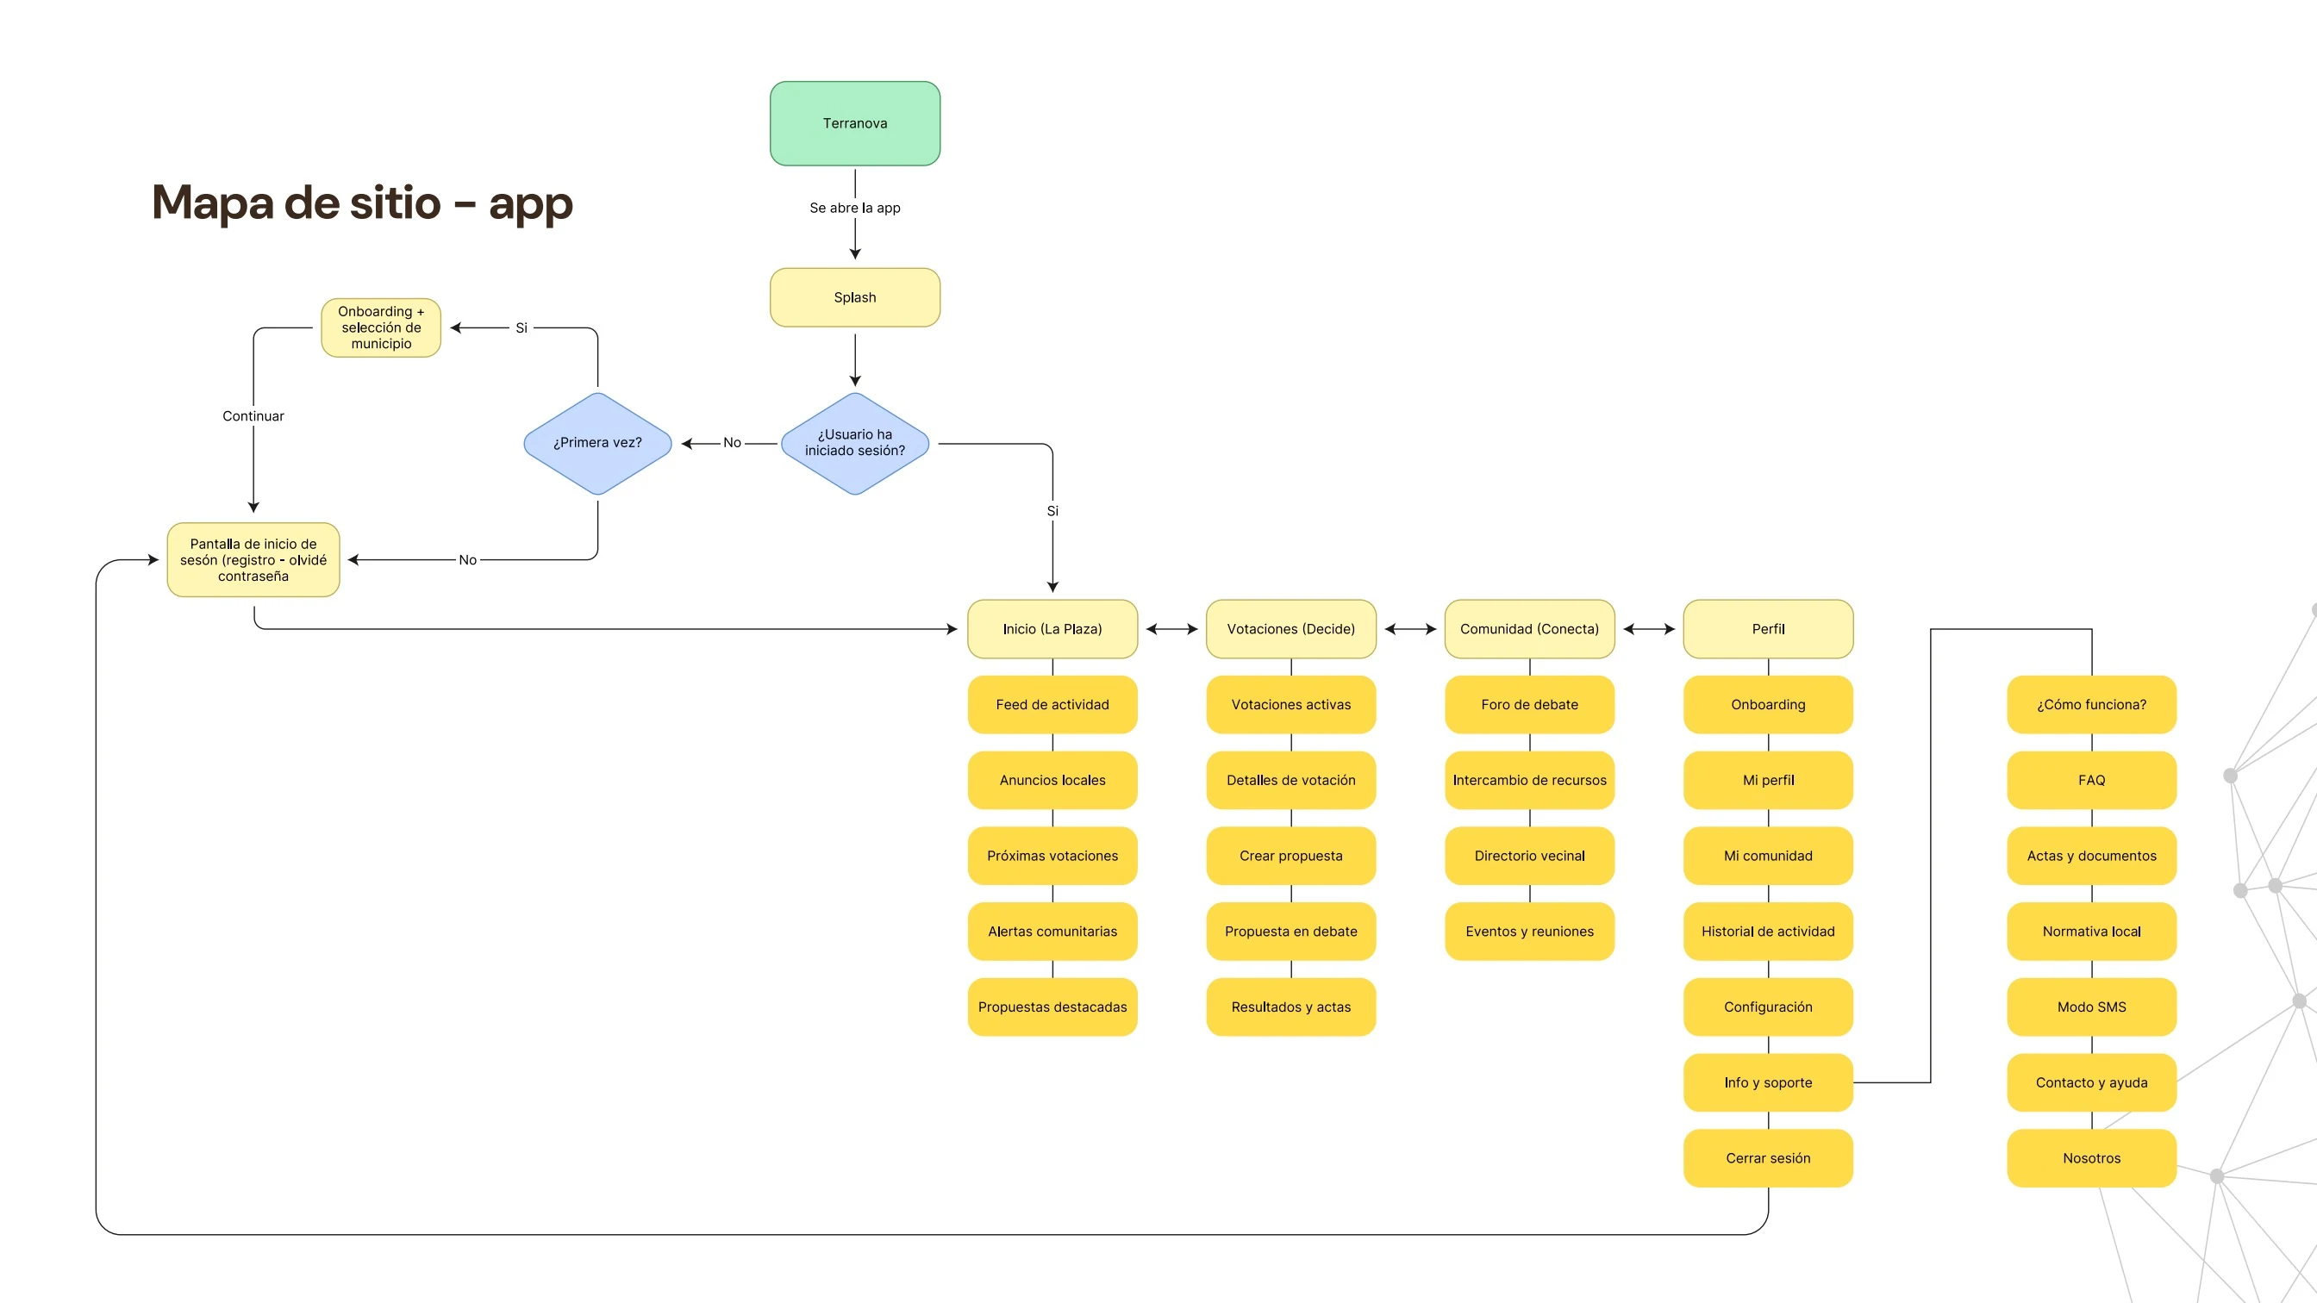The height and width of the screenshot is (1303, 2317).
Task: Click the Onboarding box under Perfil
Action: coord(1768,704)
